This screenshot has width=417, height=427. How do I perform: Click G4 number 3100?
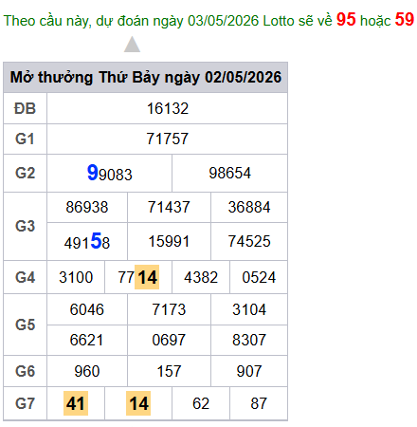[76, 277]
